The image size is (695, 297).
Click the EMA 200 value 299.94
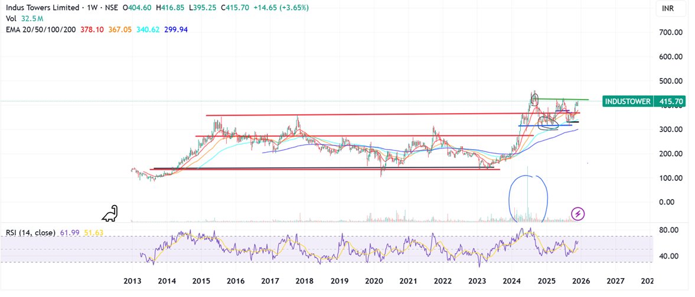[176, 29]
